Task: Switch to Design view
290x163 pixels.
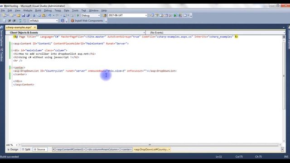Action: click(x=13, y=149)
